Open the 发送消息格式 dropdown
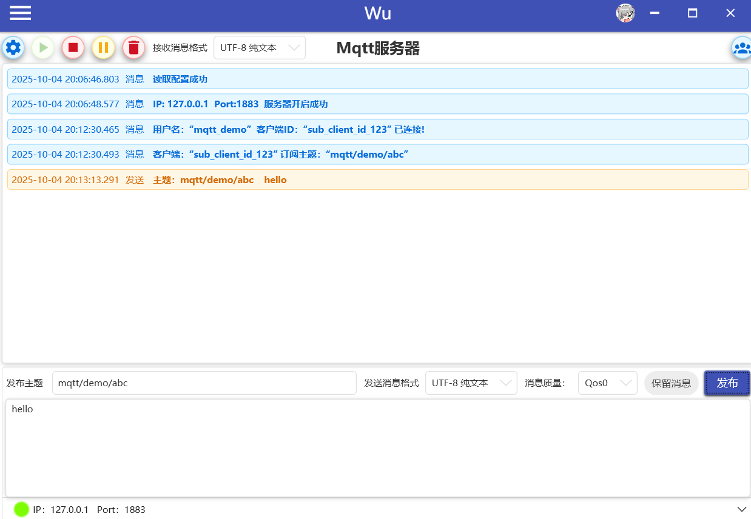The image size is (751, 519). (x=471, y=383)
